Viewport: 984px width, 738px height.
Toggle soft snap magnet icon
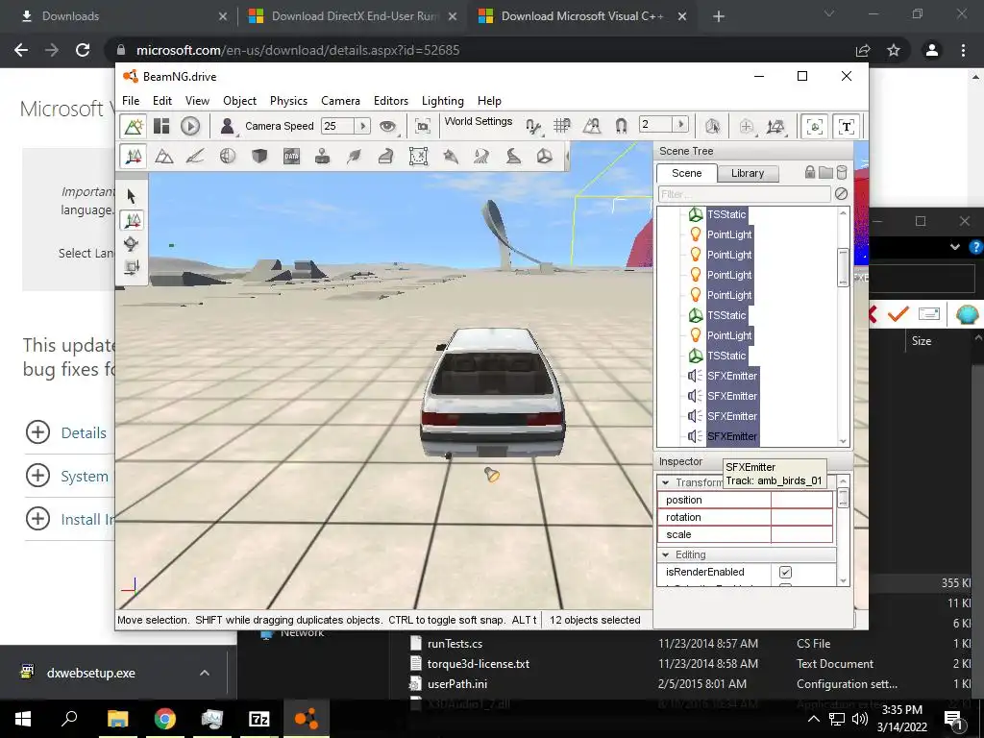622,127
